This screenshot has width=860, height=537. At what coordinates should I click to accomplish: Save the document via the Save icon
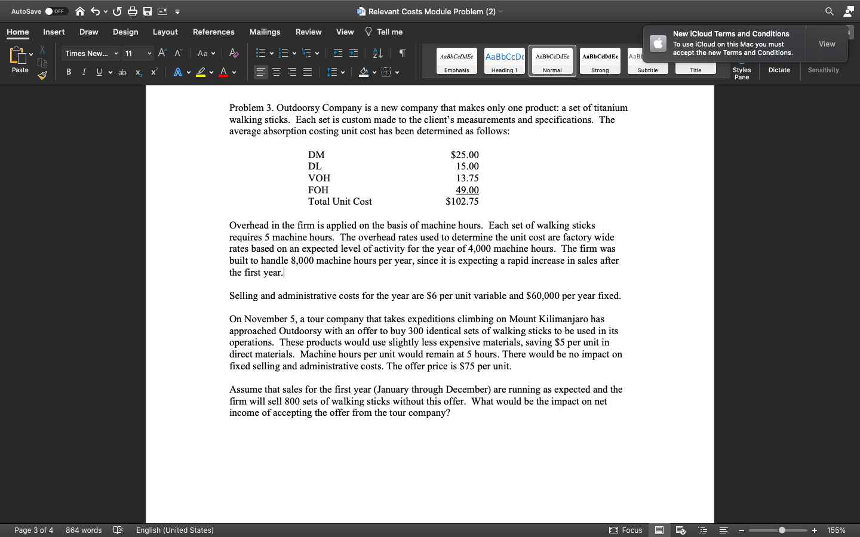coord(146,11)
